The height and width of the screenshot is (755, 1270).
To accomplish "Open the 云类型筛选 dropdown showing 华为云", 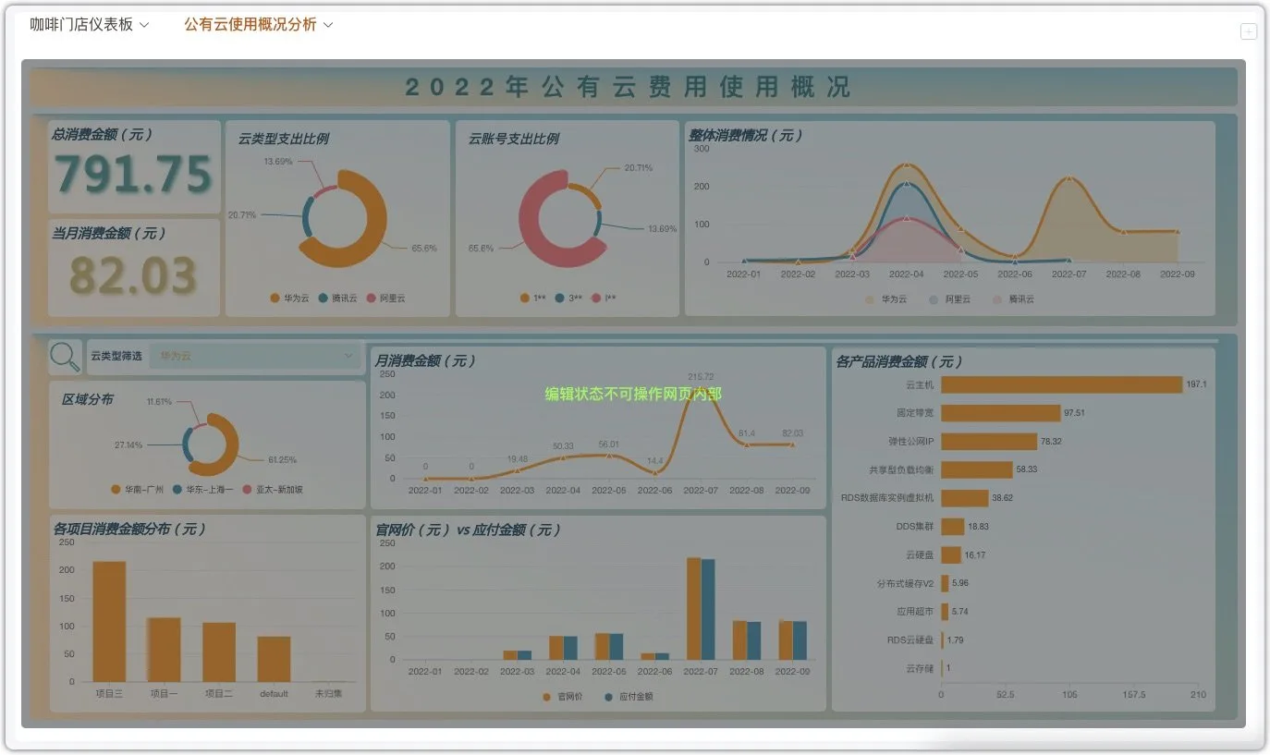I will [255, 356].
